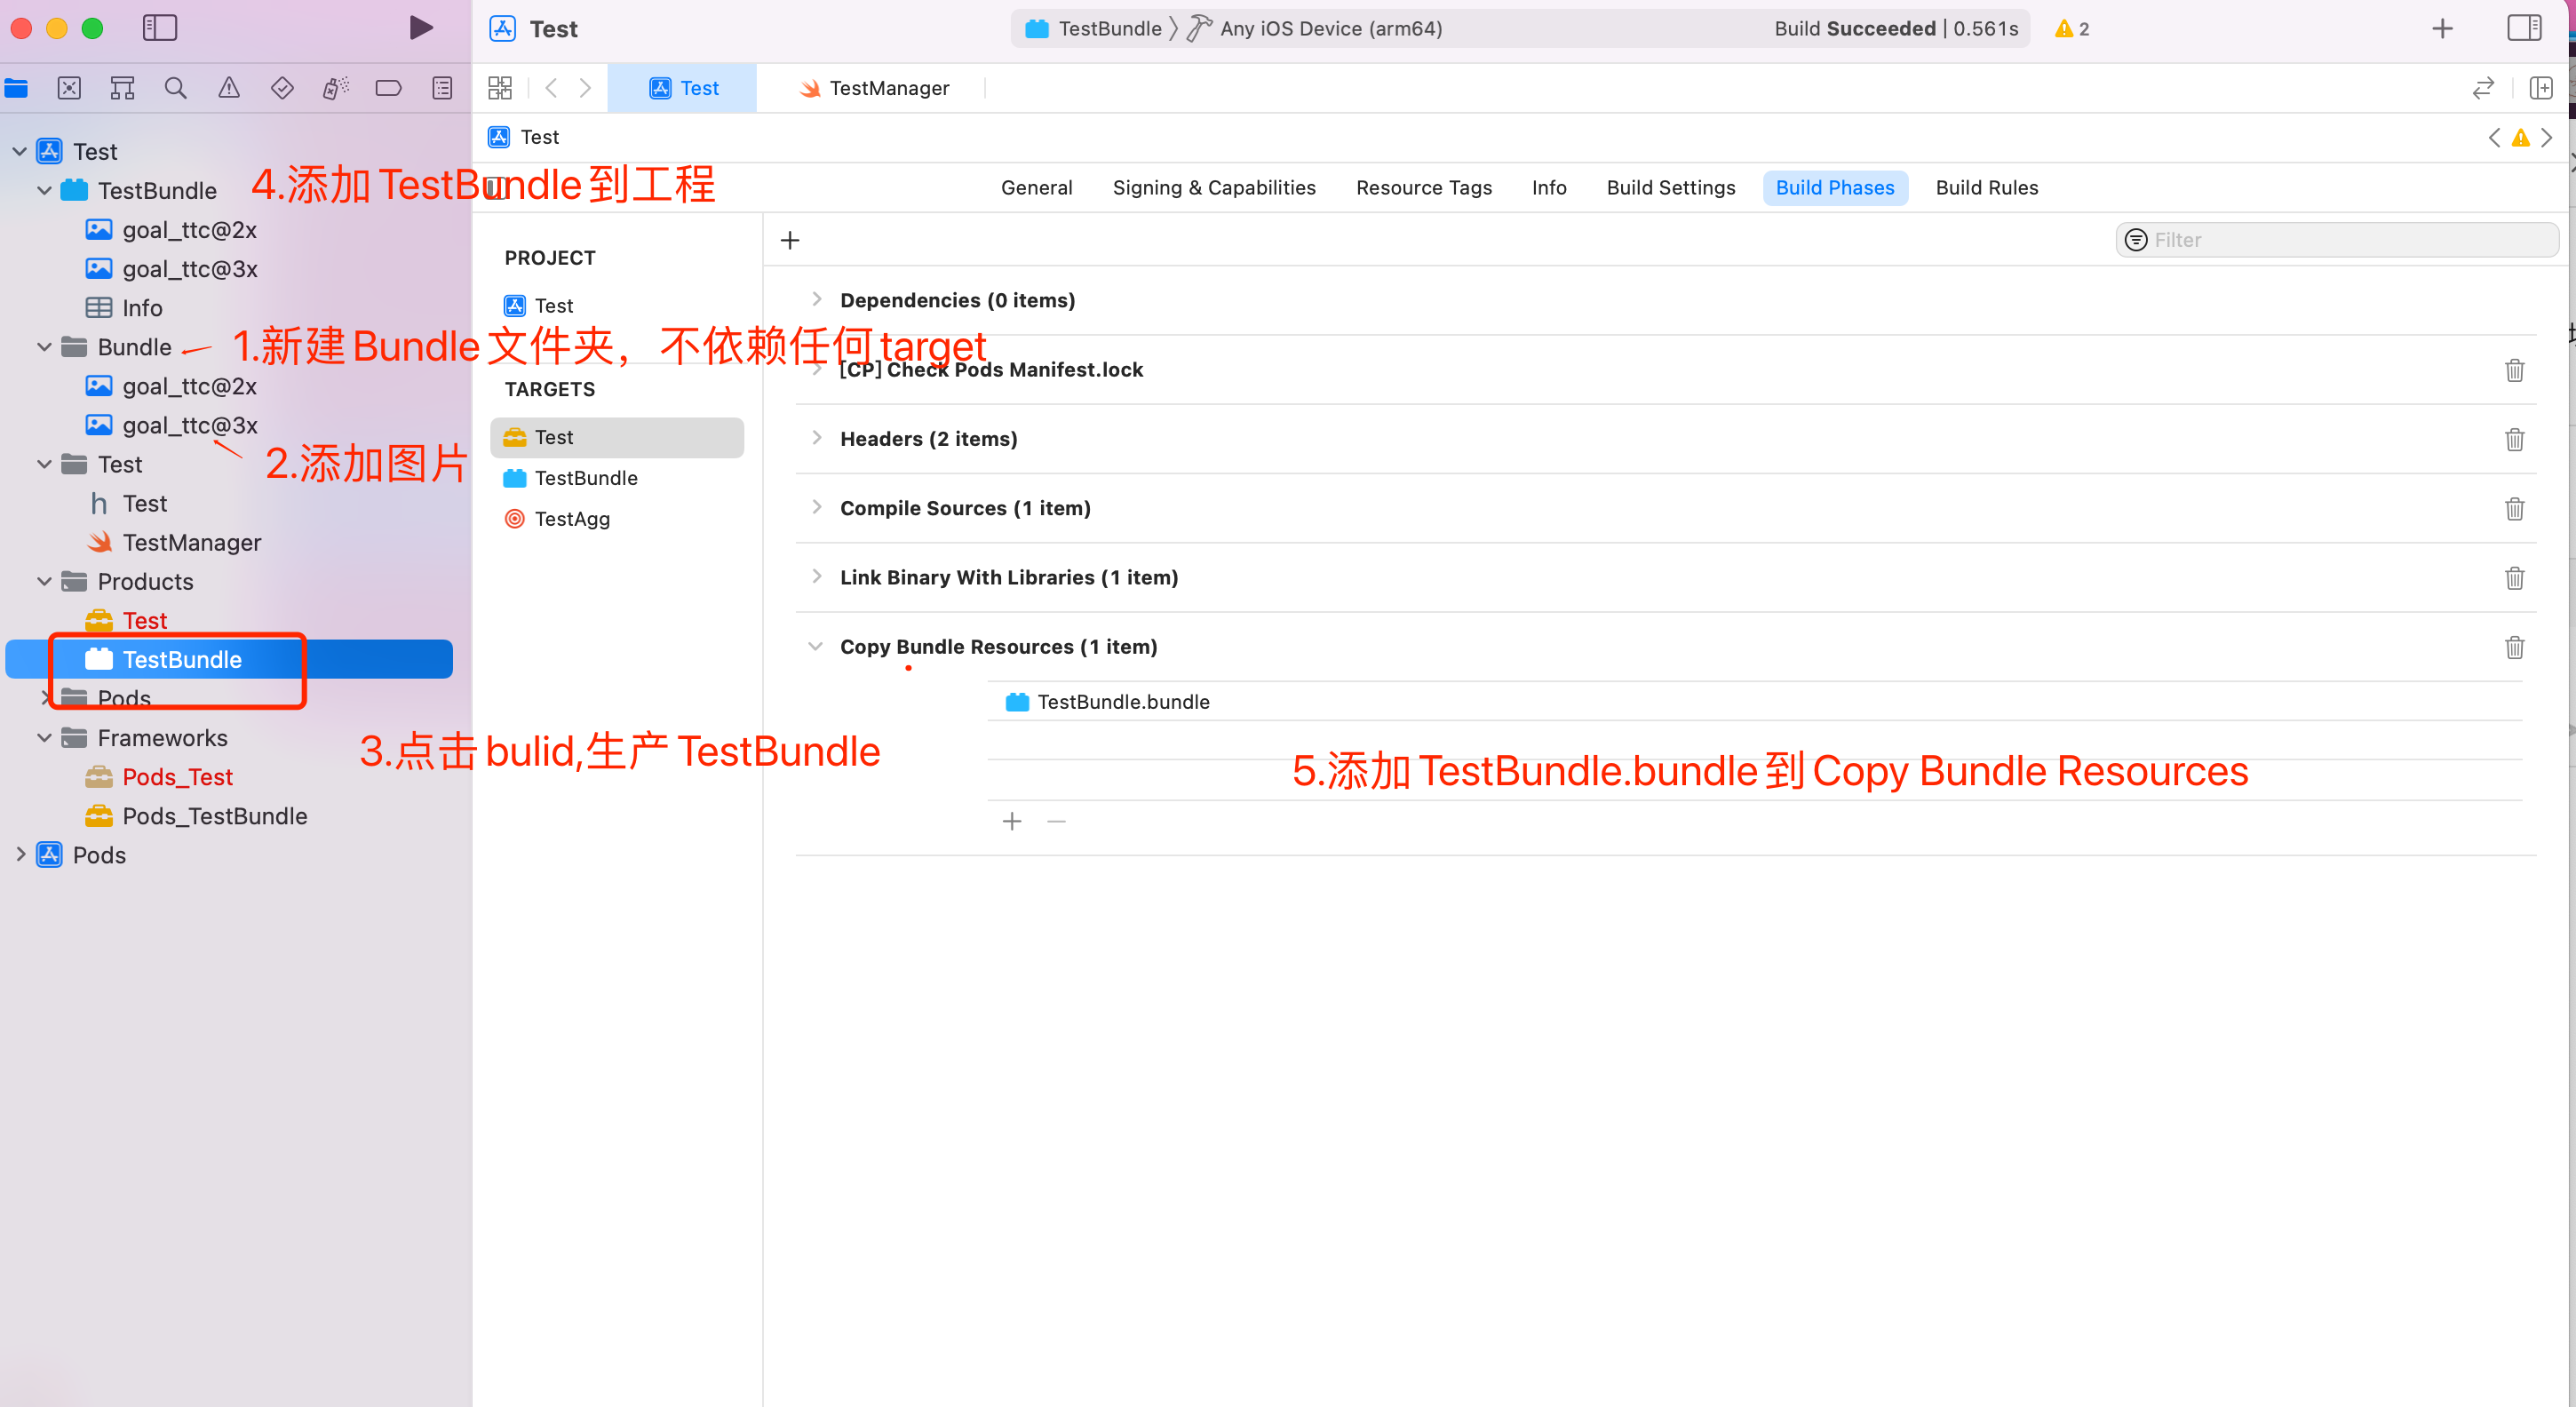Click the Code Review double-arrow icon

click(x=2484, y=87)
